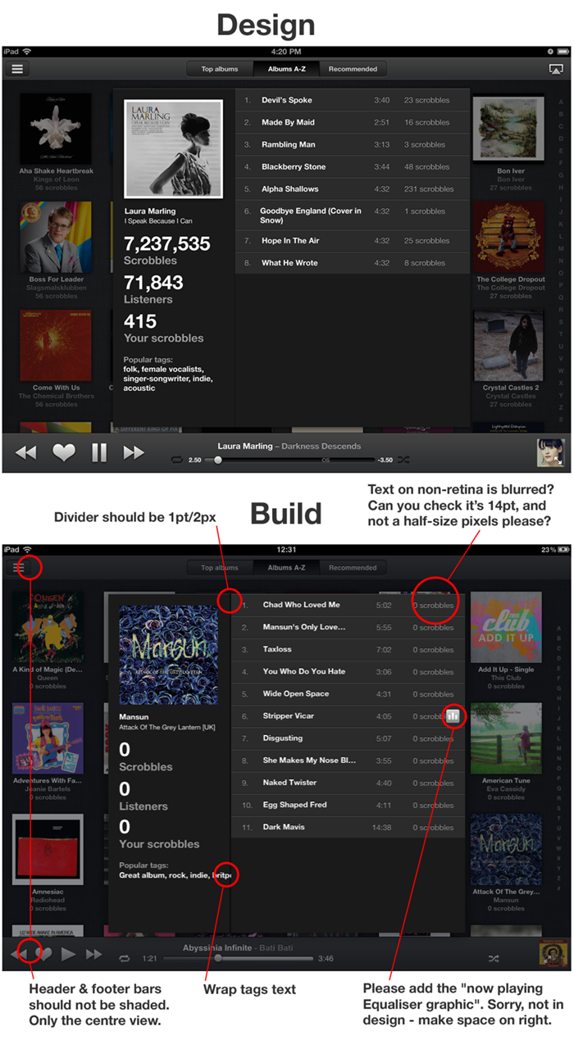Toggle repeat icon beside 2.50 in Design
The image size is (574, 1040).
[x=176, y=460]
